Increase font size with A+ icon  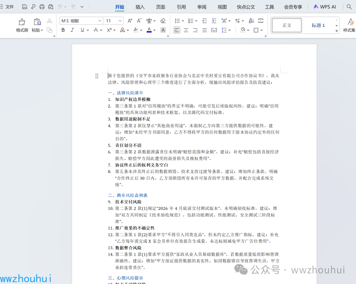click(130, 21)
